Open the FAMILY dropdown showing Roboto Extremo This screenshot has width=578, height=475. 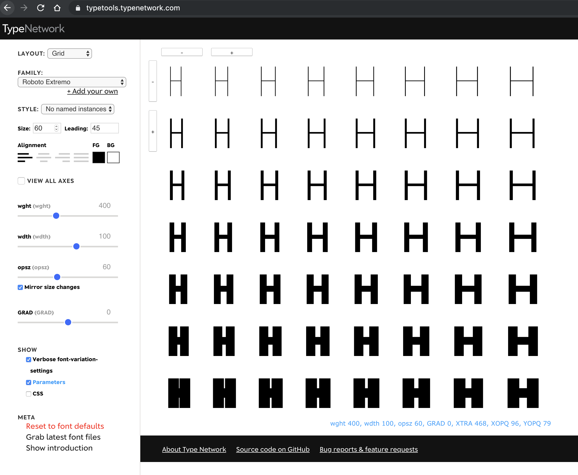(x=72, y=82)
